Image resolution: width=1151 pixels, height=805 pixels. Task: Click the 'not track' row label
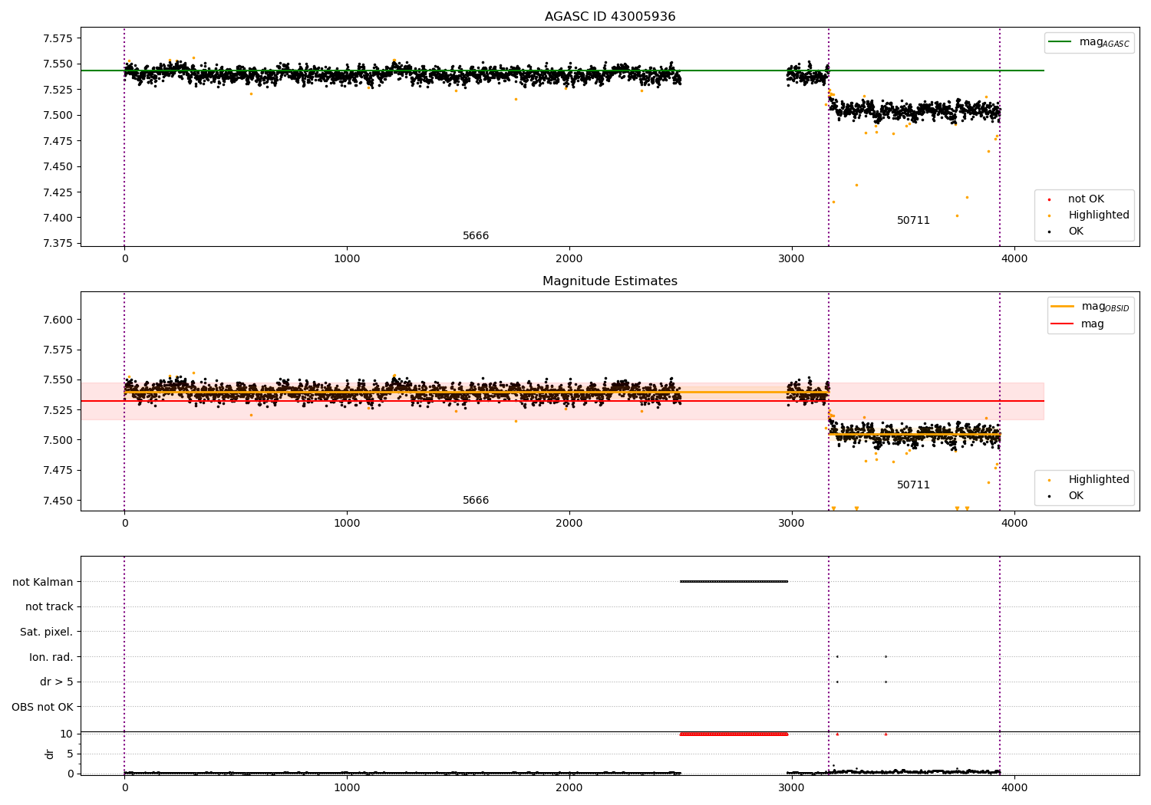(x=49, y=606)
